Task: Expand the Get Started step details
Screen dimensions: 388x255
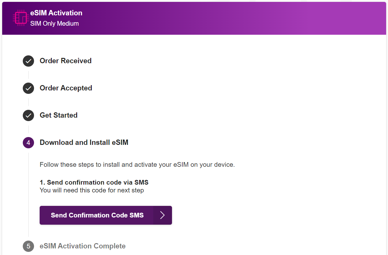Action: click(x=58, y=115)
